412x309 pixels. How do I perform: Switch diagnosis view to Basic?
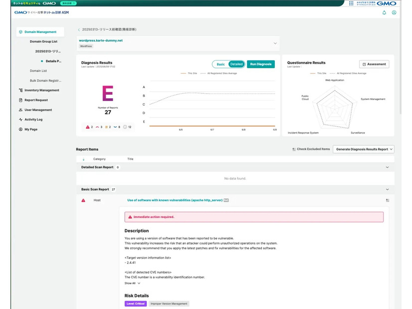pyautogui.click(x=220, y=64)
